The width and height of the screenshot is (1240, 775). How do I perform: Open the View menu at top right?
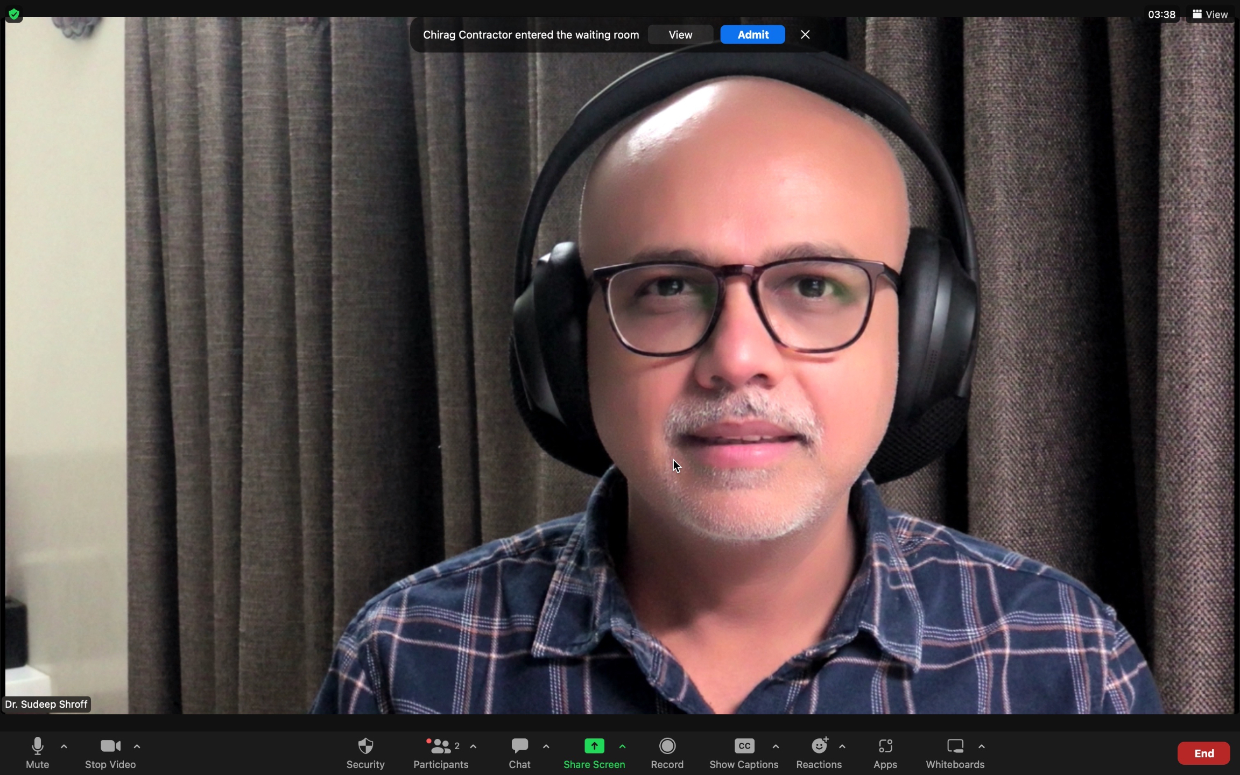[1210, 15]
